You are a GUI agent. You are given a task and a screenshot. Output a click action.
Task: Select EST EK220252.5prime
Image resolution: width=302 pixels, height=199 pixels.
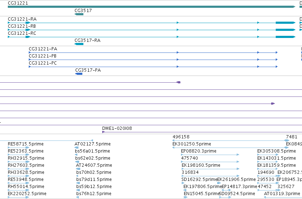[27, 194]
